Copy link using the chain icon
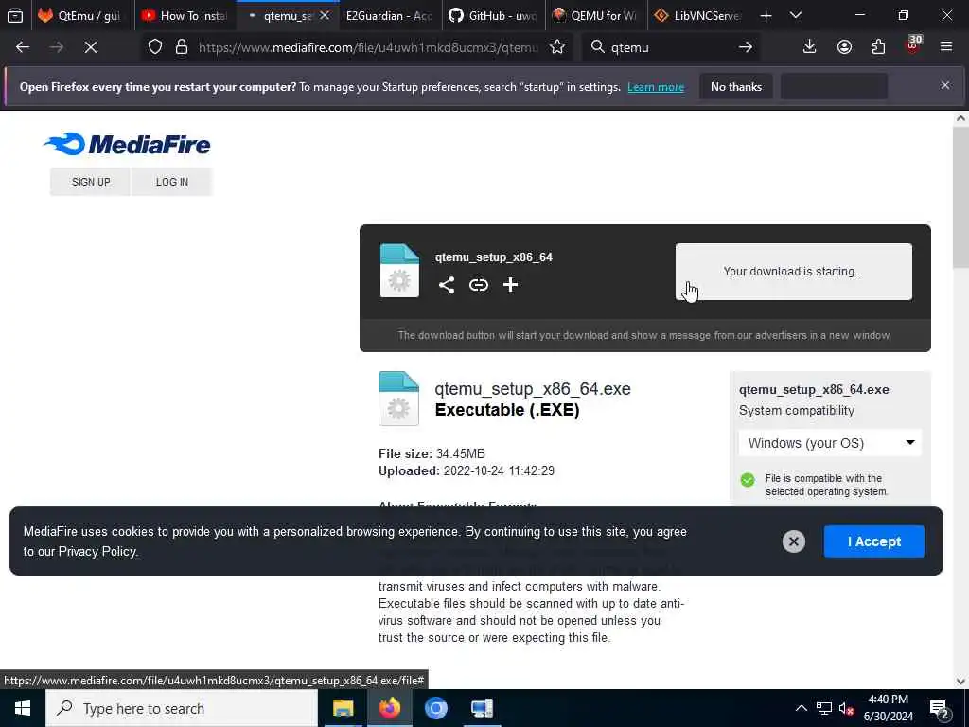 [x=478, y=285]
